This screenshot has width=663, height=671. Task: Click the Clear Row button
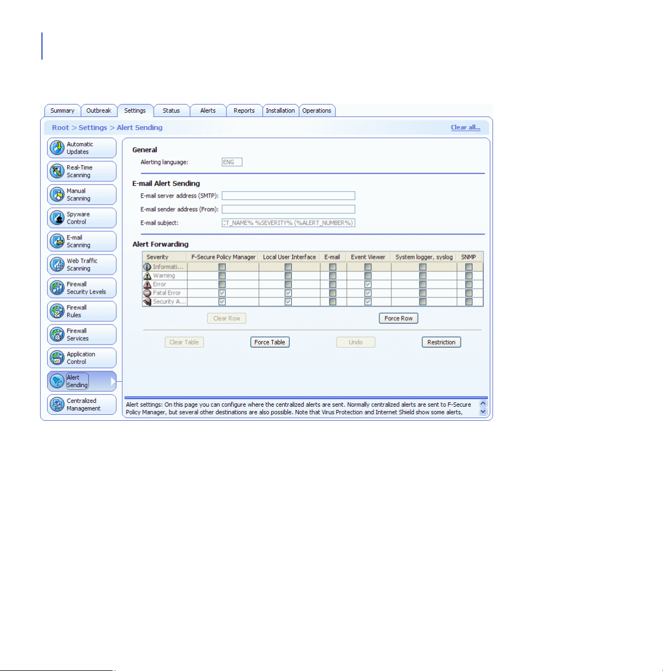coord(226,318)
